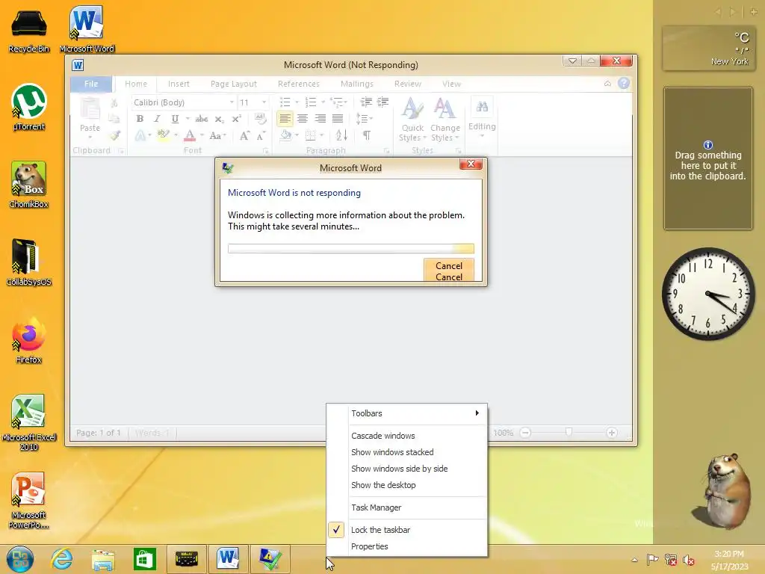Click the Clear Formatting icon
765x574 pixels.
[260, 119]
